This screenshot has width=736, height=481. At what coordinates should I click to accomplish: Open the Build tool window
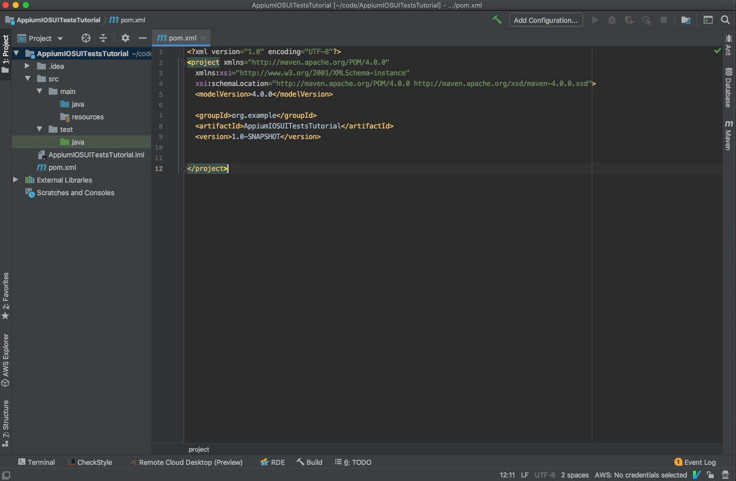310,462
